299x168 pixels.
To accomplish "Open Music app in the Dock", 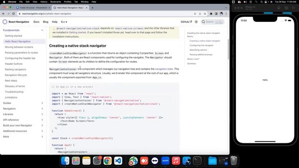I will click(x=176, y=161).
